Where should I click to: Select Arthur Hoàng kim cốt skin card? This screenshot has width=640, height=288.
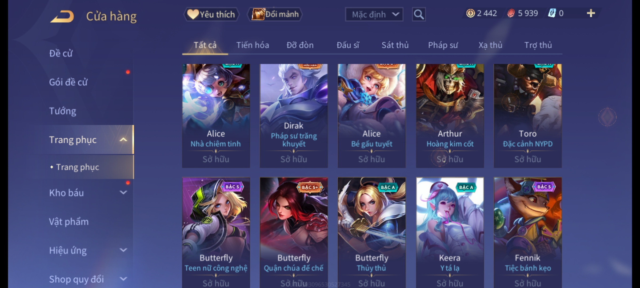[x=450, y=116]
